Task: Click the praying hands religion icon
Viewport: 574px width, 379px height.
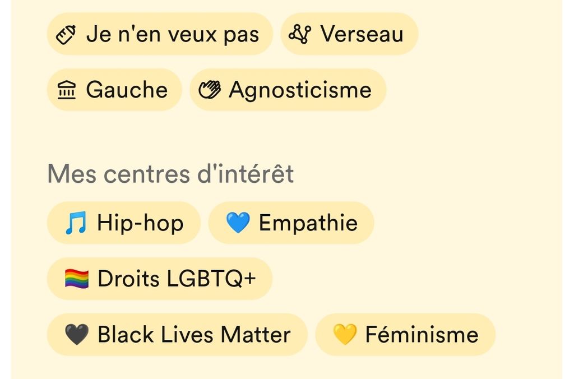Action: pos(210,90)
